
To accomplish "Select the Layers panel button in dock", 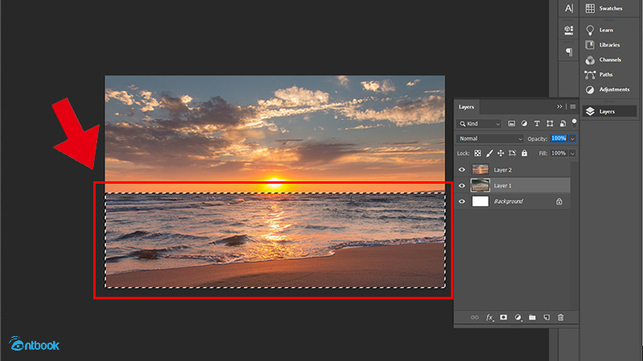I will pos(609,112).
